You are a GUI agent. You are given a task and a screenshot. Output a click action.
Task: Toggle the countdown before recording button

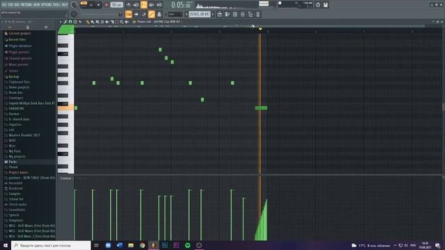point(144,5)
